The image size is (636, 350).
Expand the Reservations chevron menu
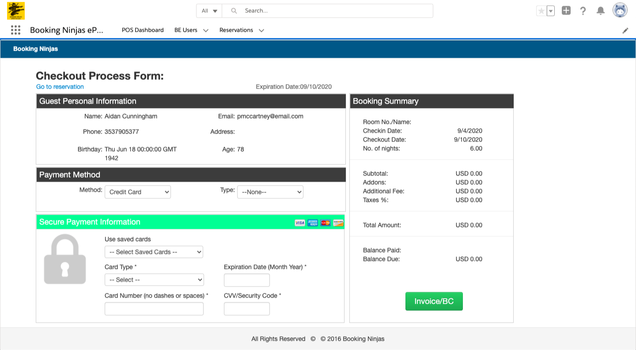pyautogui.click(x=261, y=30)
